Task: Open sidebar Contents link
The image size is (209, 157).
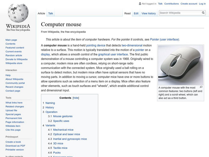Action: [10, 44]
